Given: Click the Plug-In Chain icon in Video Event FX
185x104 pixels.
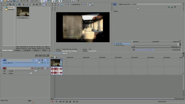Looking at the screenshot, I should [169, 7].
